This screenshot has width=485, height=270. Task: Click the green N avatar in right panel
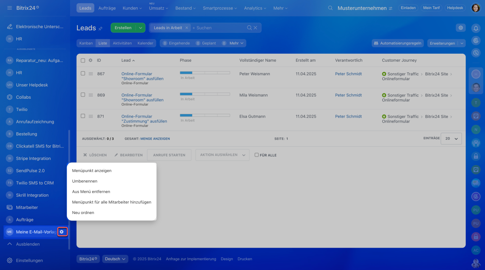(x=476, y=130)
